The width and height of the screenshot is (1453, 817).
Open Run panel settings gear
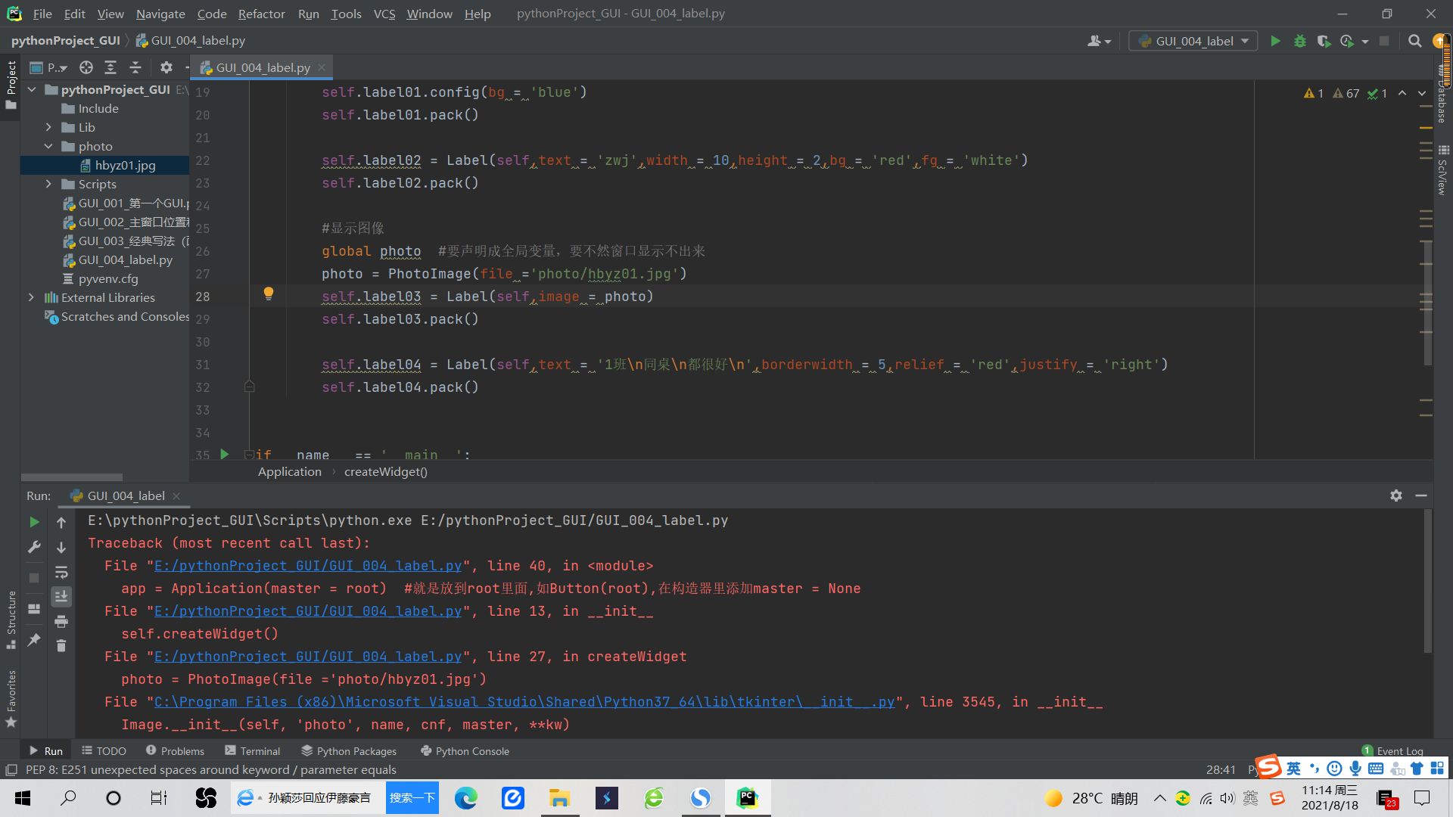click(1396, 495)
